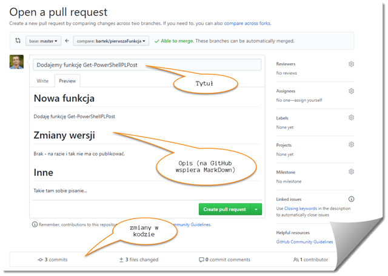
Task: Open GitHub Community Guidelines link
Action: [x=304, y=241]
